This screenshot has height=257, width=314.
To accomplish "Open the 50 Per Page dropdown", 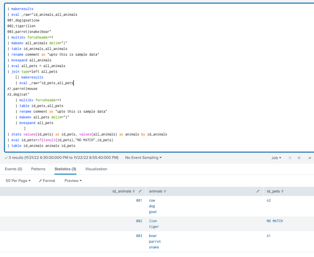I will [18, 181].
